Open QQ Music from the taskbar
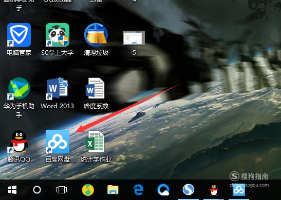This screenshot has height=200, width=281. coord(88,190)
